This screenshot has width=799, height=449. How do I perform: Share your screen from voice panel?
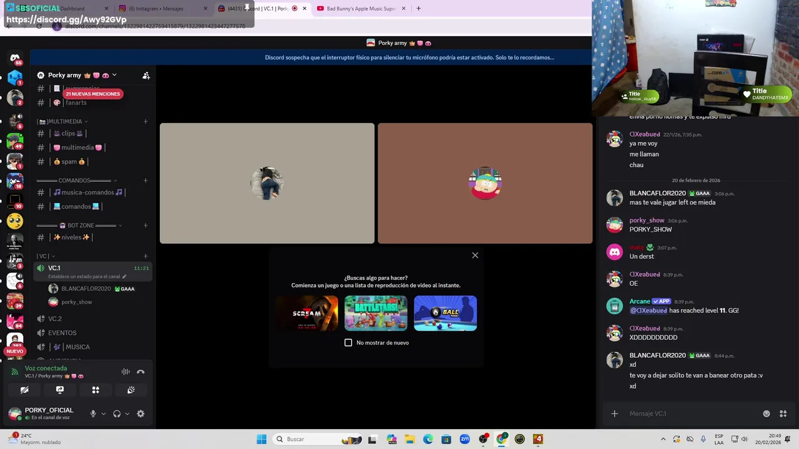60,390
